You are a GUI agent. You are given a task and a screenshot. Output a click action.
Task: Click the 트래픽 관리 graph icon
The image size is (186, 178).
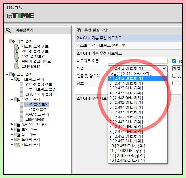pos(17,140)
